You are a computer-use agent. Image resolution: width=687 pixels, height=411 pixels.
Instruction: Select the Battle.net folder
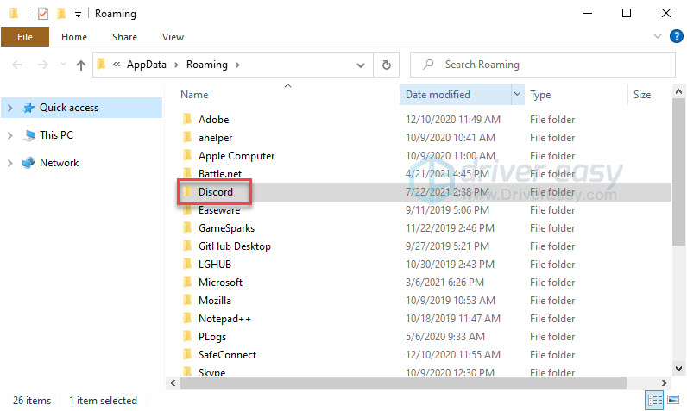coord(220,173)
